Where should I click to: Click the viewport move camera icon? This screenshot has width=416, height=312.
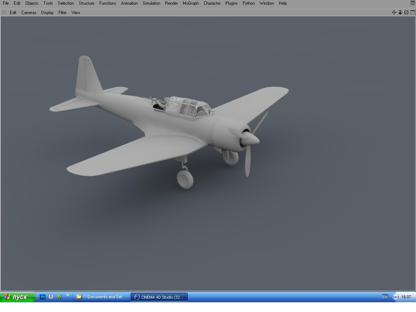(394, 12)
